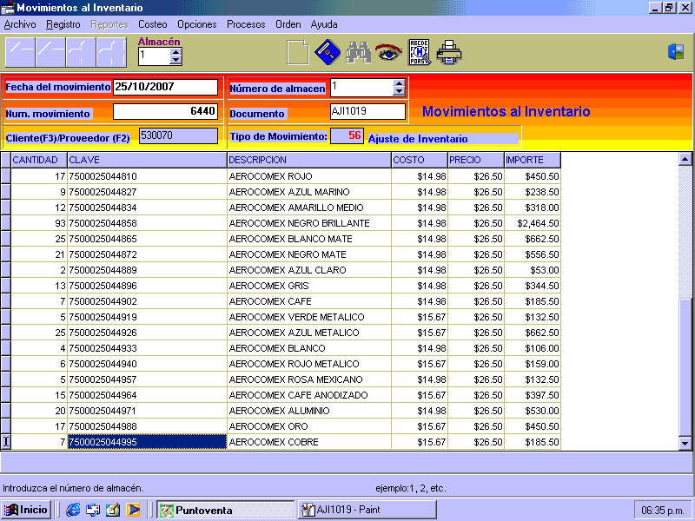Click the Fecha del movimiento date field
695x521 pixels.
click(165, 87)
